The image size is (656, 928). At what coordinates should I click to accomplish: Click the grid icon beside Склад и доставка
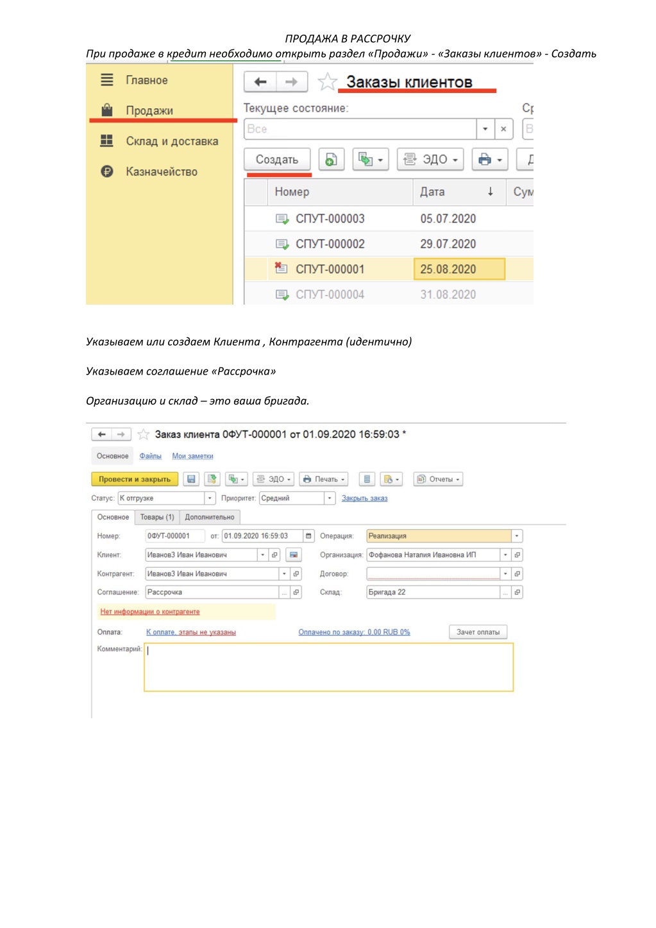tap(107, 141)
